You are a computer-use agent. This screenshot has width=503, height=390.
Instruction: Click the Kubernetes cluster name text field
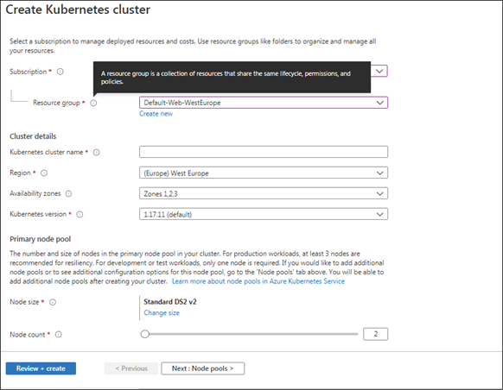coord(264,152)
